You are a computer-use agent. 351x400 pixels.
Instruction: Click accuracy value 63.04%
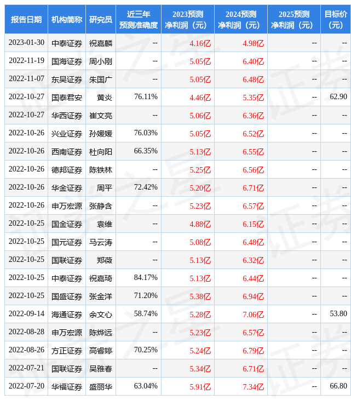146,386
